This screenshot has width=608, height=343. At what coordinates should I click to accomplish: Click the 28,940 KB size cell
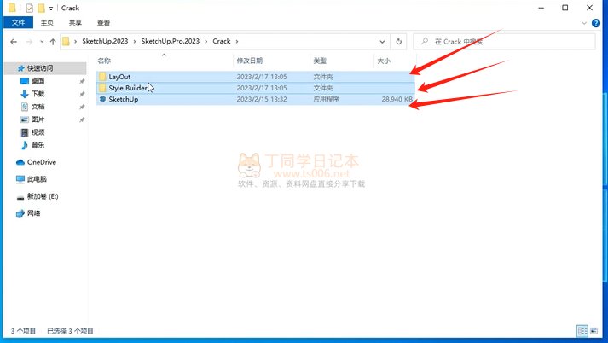pyautogui.click(x=397, y=99)
